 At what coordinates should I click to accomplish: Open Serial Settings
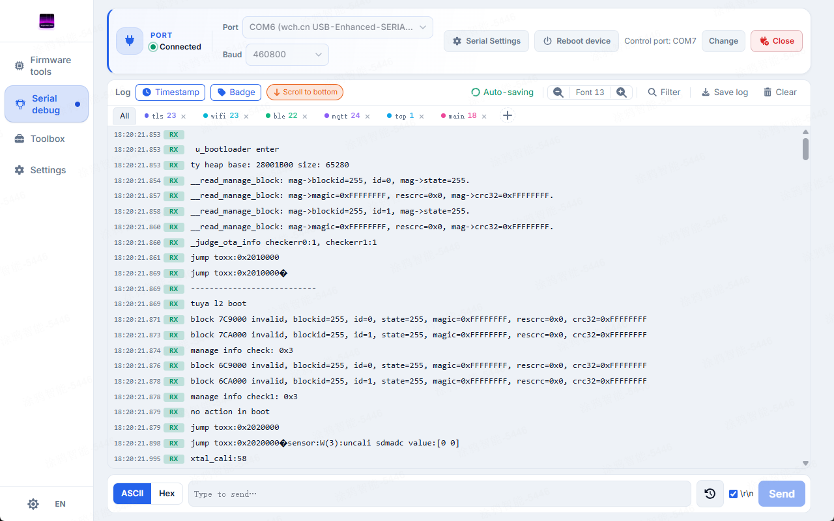(486, 41)
